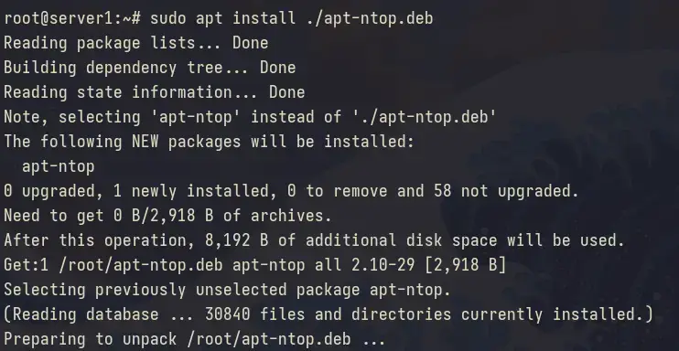Image resolution: width=679 pixels, height=351 pixels.
Task: Click the 'Reading state information... Done' line
Action: click(x=154, y=92)
